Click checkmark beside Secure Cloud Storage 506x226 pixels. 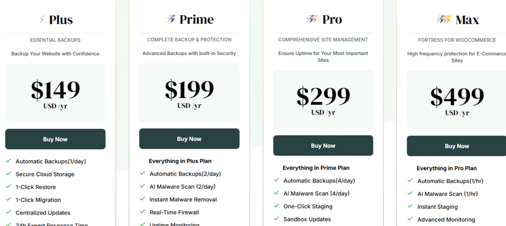click(x=9, y=174)
